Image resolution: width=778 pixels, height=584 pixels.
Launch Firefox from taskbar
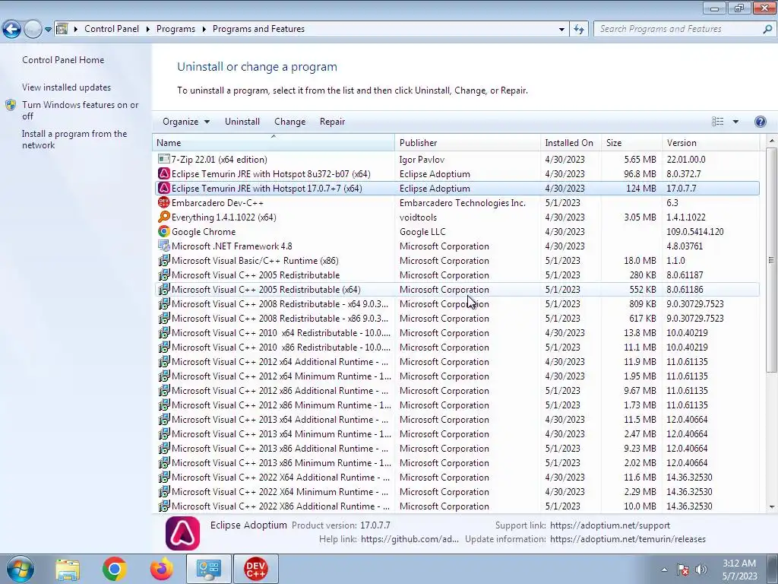click(162, 569)
